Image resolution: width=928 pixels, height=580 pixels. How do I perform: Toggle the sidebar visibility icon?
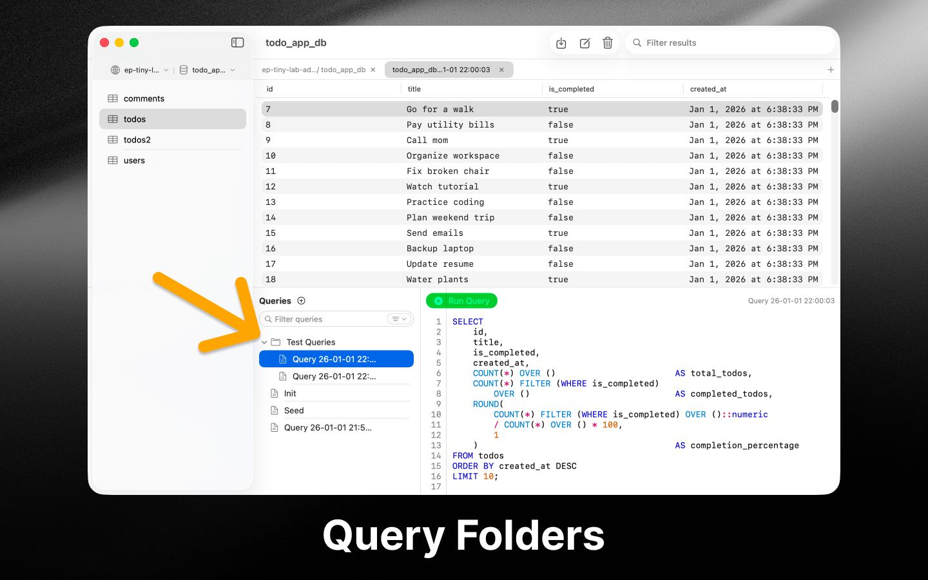(x=237, y=42)
